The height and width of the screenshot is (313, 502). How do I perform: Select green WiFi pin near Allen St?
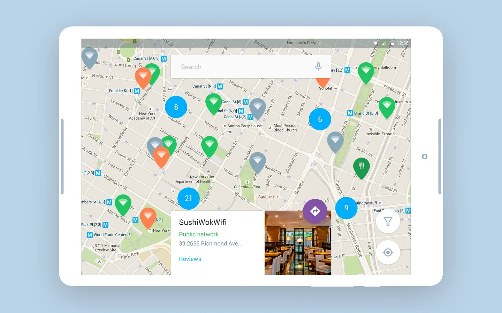coord(387,107)
